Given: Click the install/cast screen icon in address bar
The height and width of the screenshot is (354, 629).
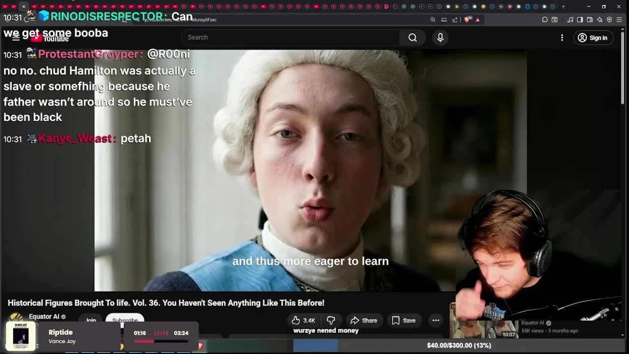Looking at the screenshot, I should [x=444, y=20].
